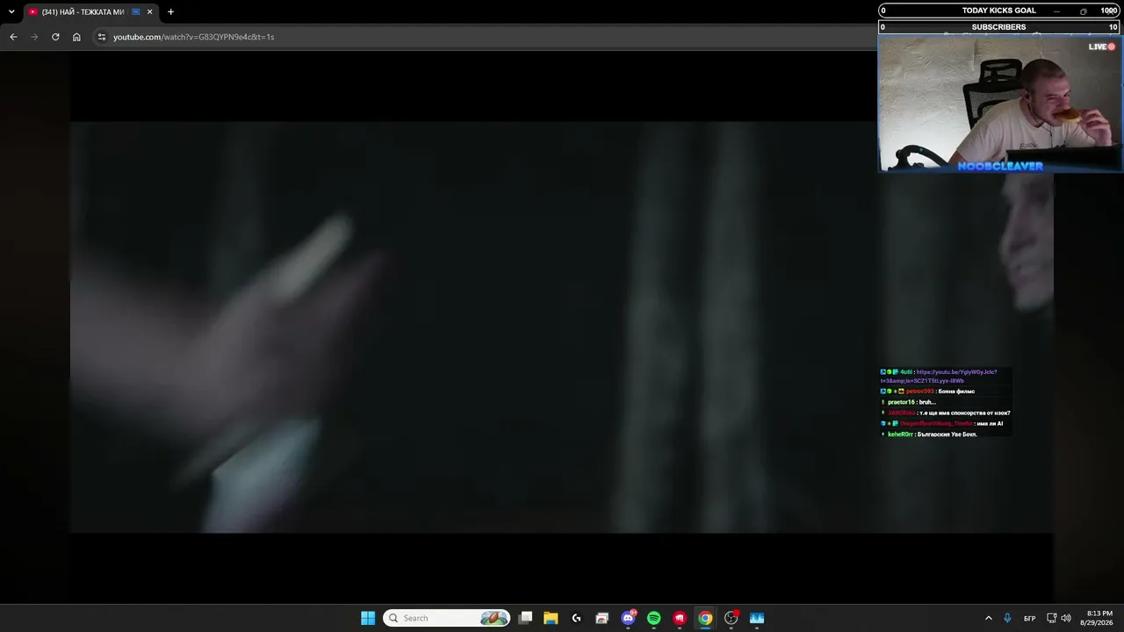Close the YouTube tab
The height and width of the screenshot is (632, 1124).
(149, 11)
